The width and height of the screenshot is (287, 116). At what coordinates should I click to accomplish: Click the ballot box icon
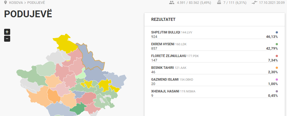pos(219,2)
